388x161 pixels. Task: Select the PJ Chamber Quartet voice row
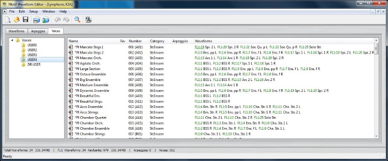pyautogui.click(x=221, y=117)
